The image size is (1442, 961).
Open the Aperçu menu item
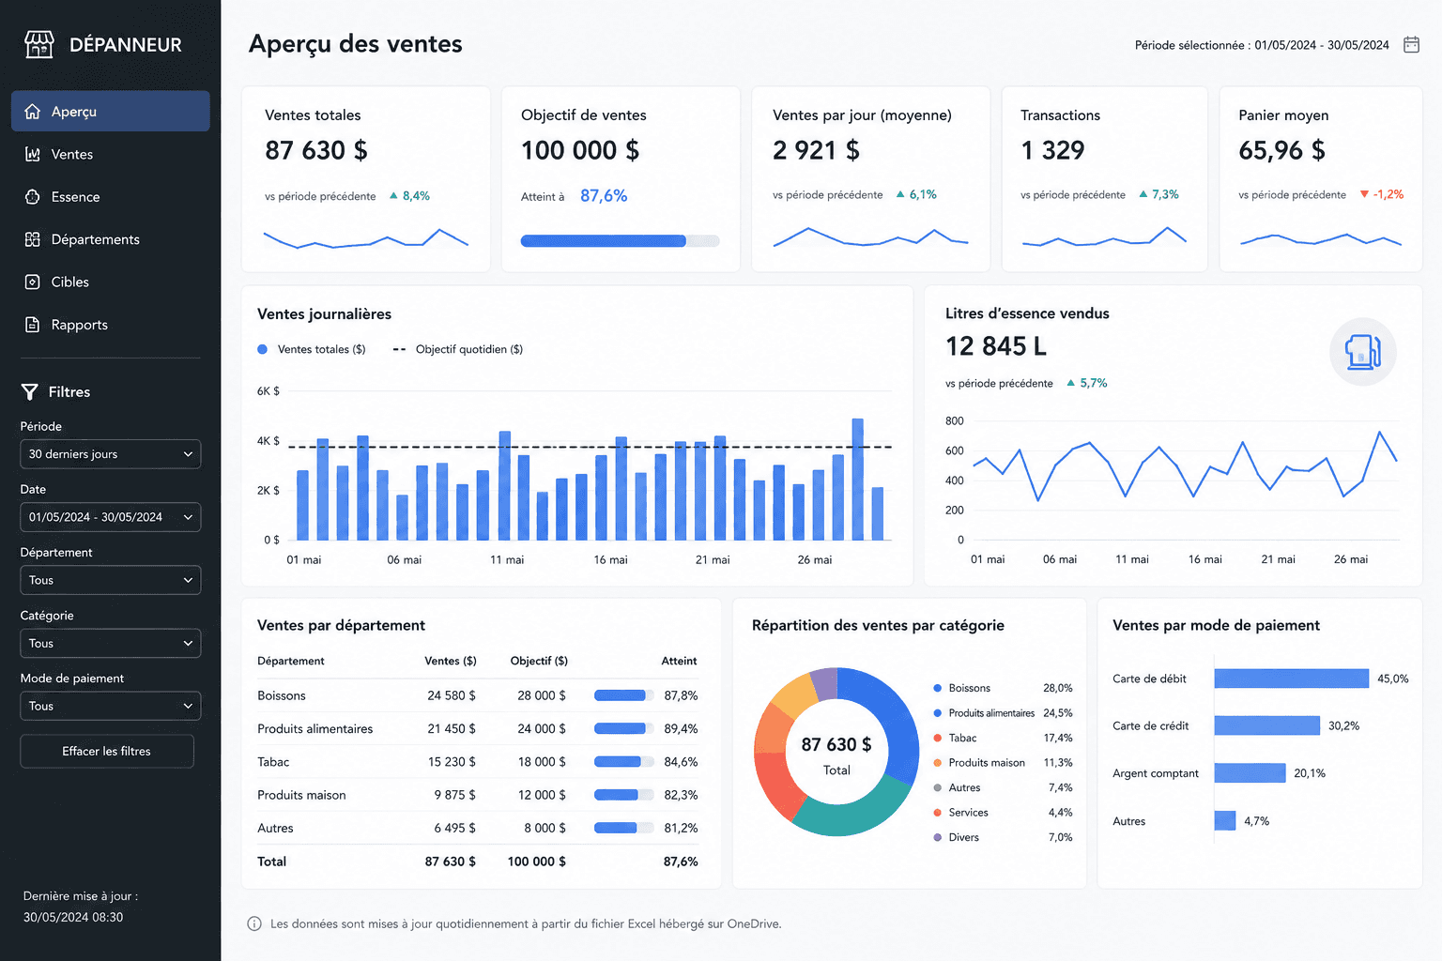tap(111, 112)
